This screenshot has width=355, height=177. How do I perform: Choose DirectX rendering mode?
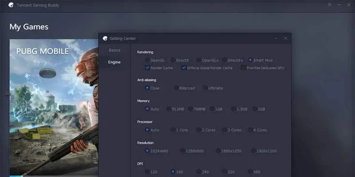pos(173,60)
